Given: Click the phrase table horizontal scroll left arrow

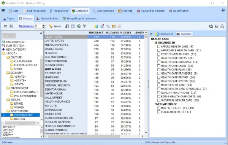Looking at the screenshot, I should click(x=46, y=136).
